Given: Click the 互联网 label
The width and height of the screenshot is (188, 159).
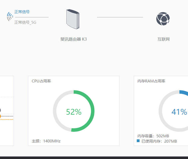Looking at the screenshot, I should [164, 39].
